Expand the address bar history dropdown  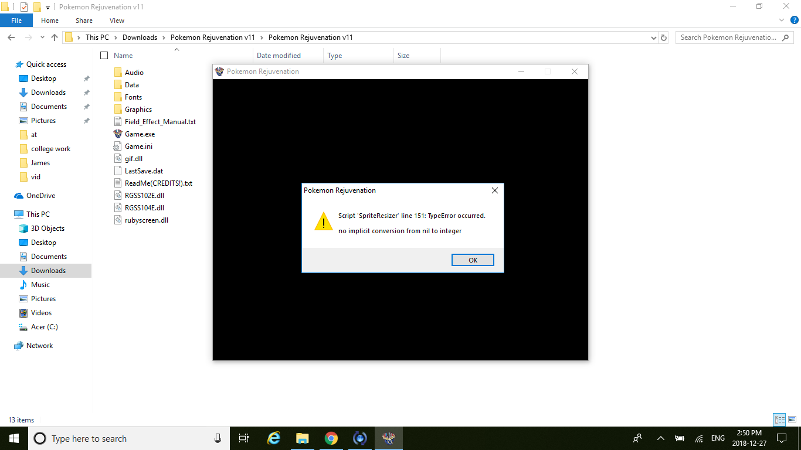click(x=654, y=37)
